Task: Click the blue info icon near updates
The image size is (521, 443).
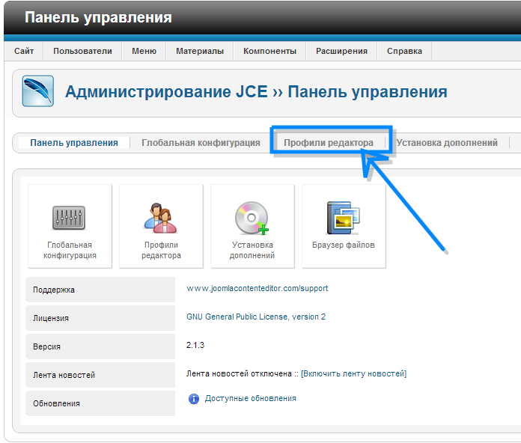Action: click(x=194, y=399)
